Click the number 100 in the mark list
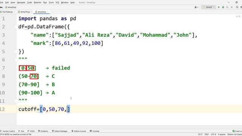Screen dimensions: 242x136 click(x=96, y=43)
